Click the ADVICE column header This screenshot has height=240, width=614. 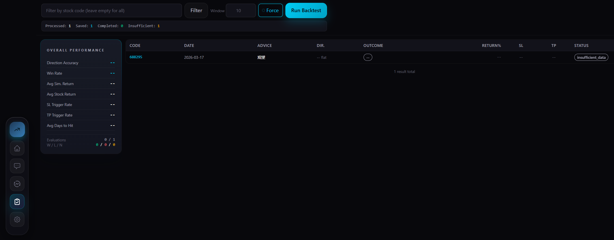click(264, 46)
